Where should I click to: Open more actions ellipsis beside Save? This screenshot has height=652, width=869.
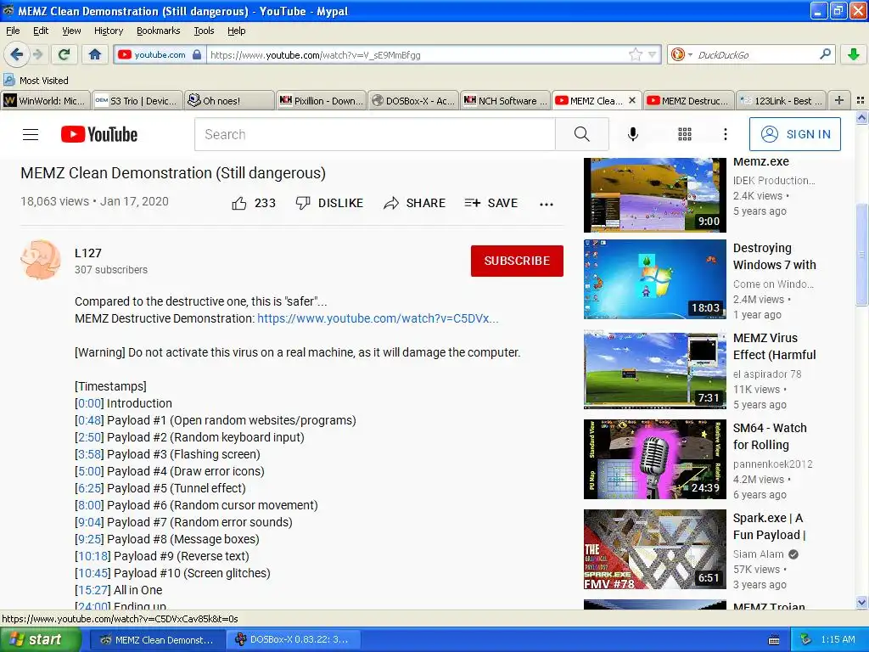click(547, 204)
